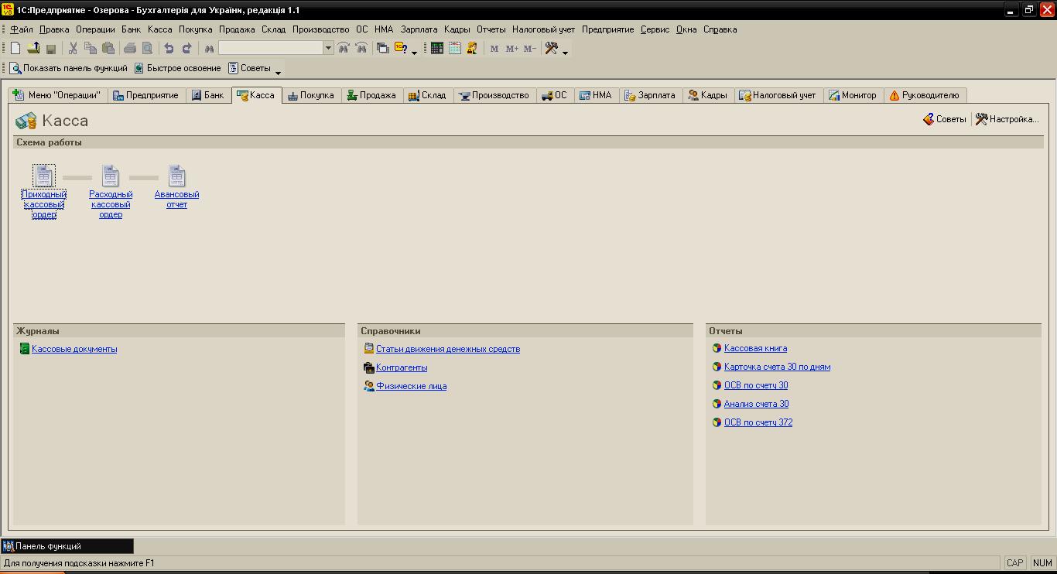The height and width of the screenshot is (574, 1057).
Task: Click the 1C help question icon
Action: click(x=402, y=48)
